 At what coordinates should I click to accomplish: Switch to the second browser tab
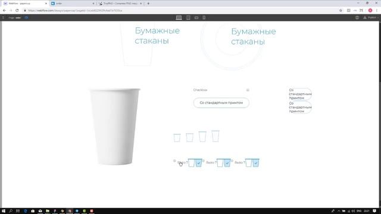[73, 4]
